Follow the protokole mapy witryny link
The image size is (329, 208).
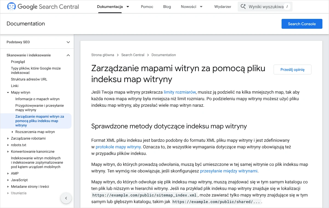(118, 147)
